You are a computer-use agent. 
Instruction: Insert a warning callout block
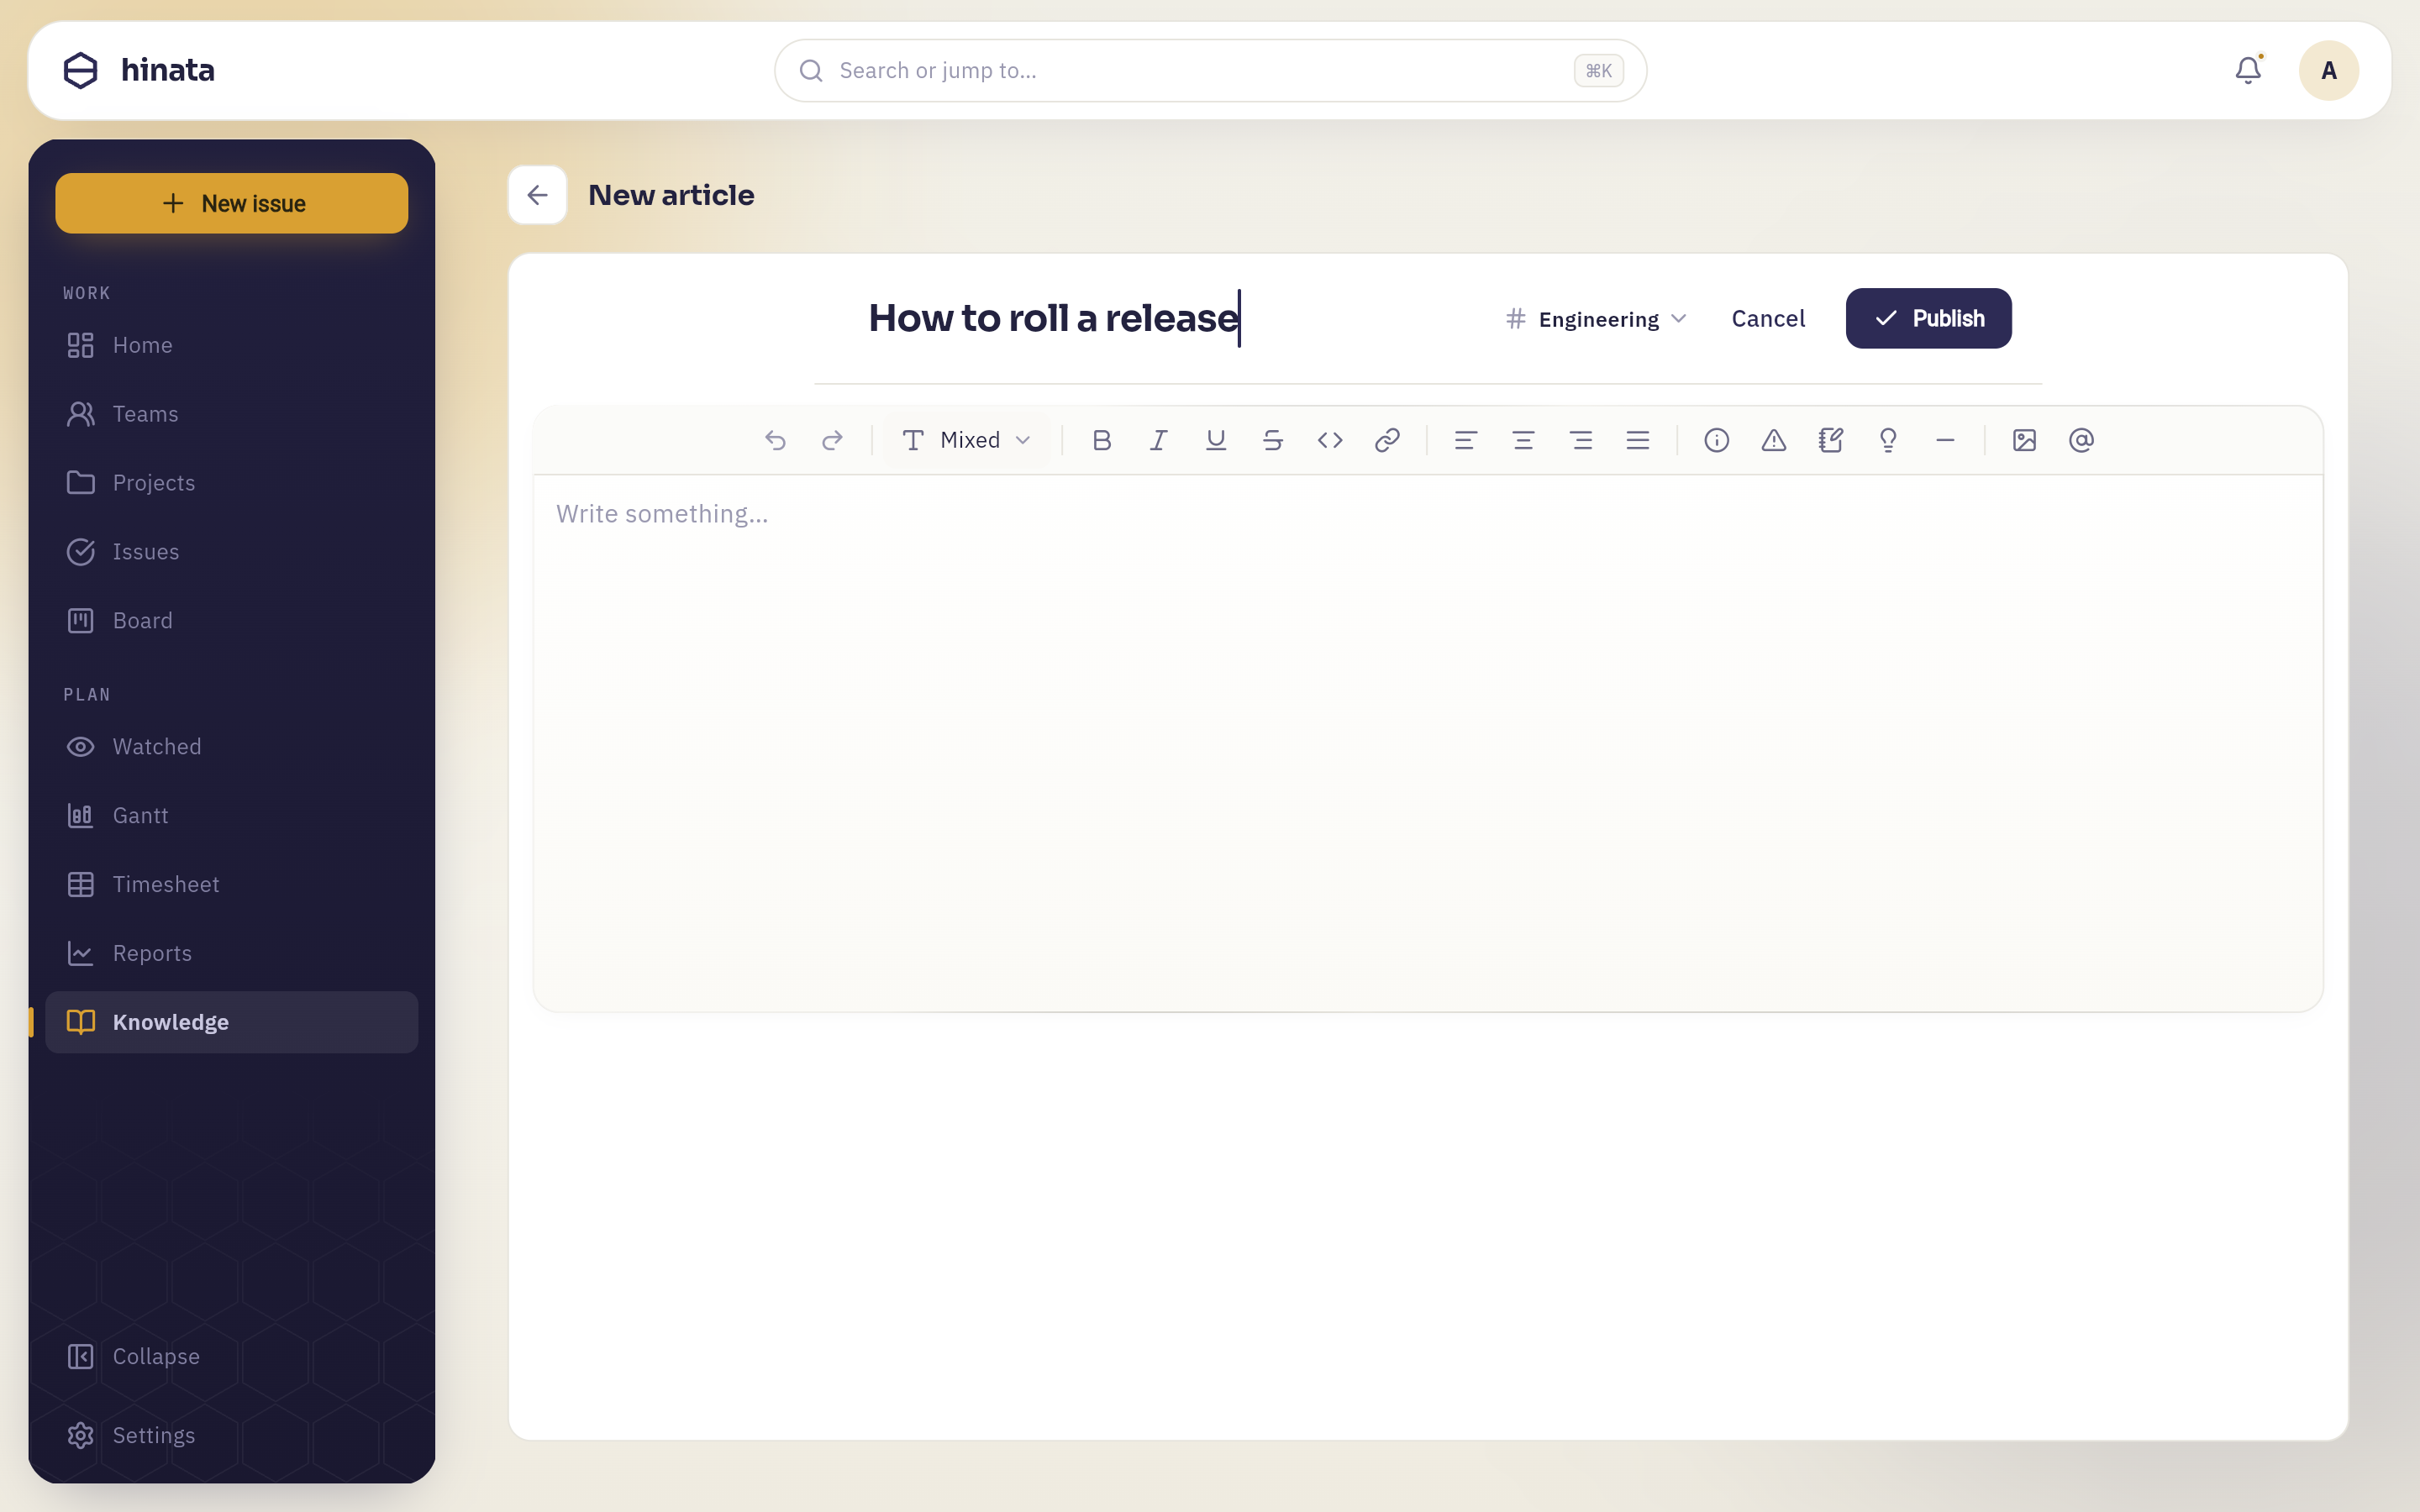click(1774, 440)
